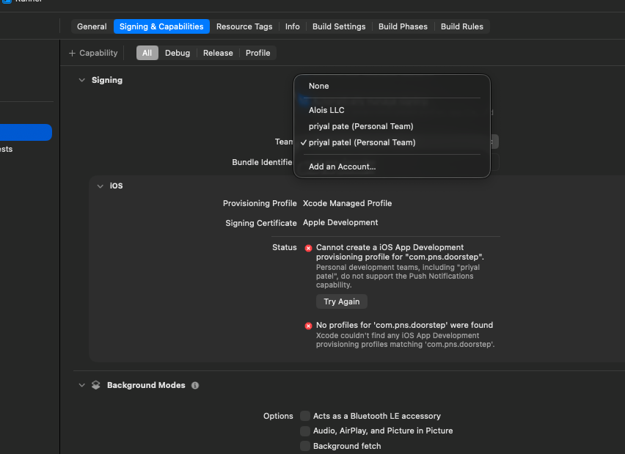
Task: Collapse the Background Modes section
Action: (x=81, y=386)
